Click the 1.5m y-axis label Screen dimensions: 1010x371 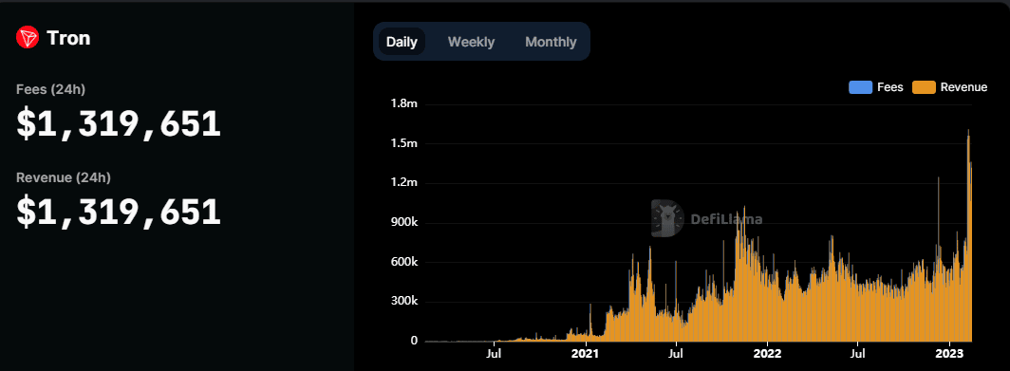coord(404,143)
